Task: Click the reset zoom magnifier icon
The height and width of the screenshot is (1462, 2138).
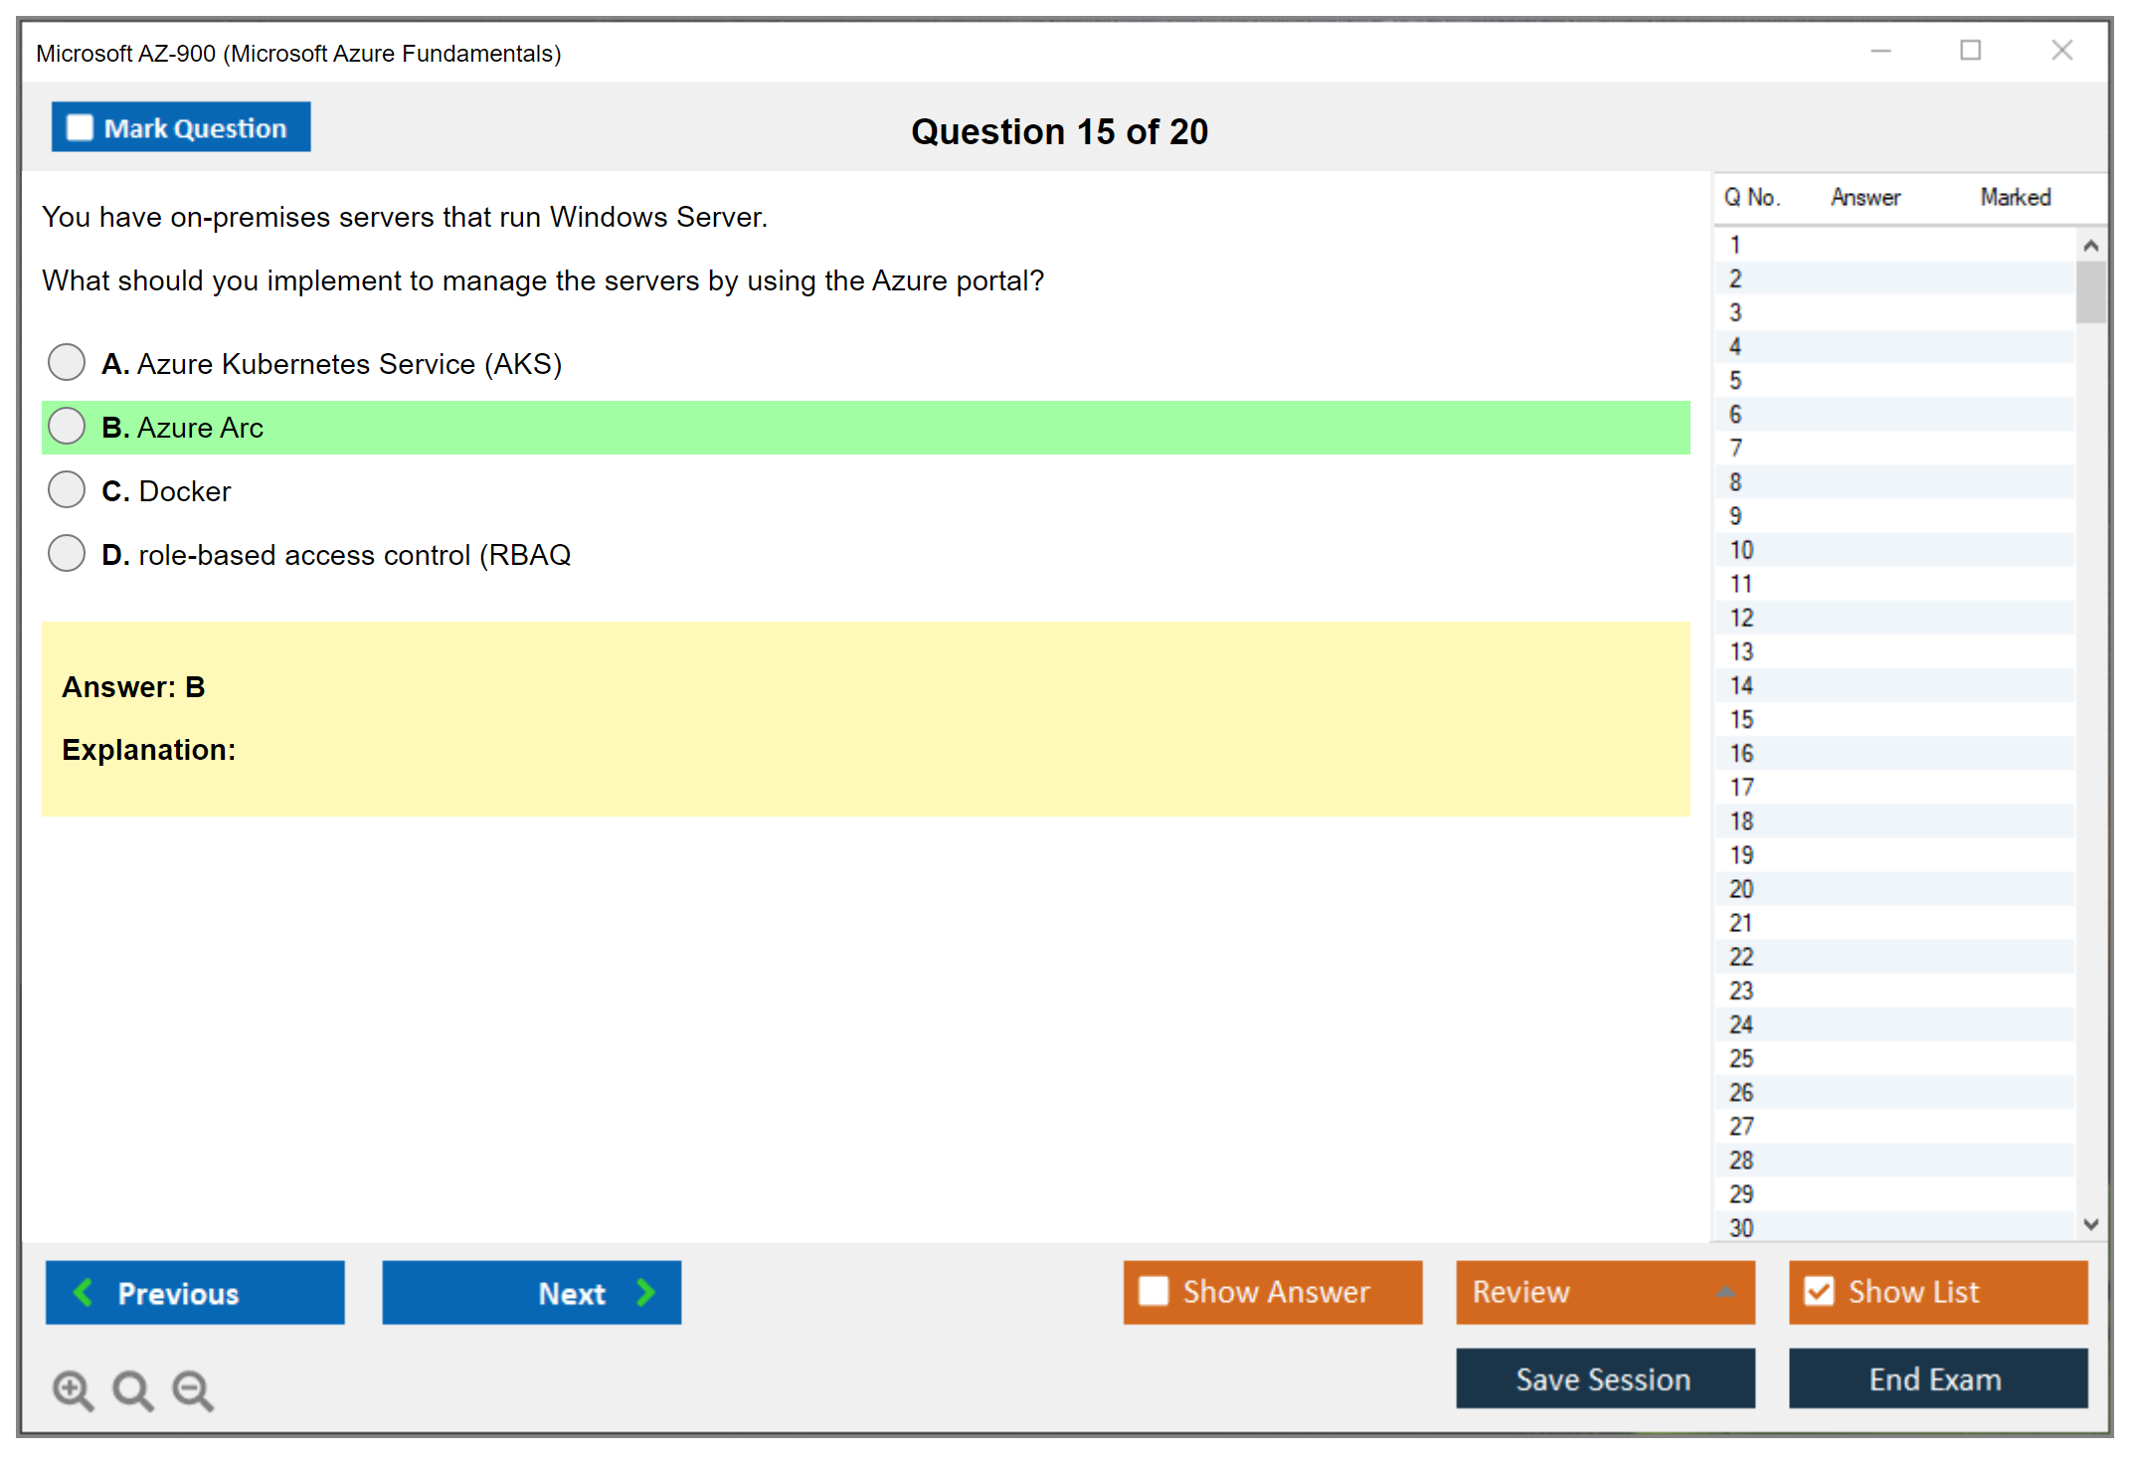Action: [132, 1389]
